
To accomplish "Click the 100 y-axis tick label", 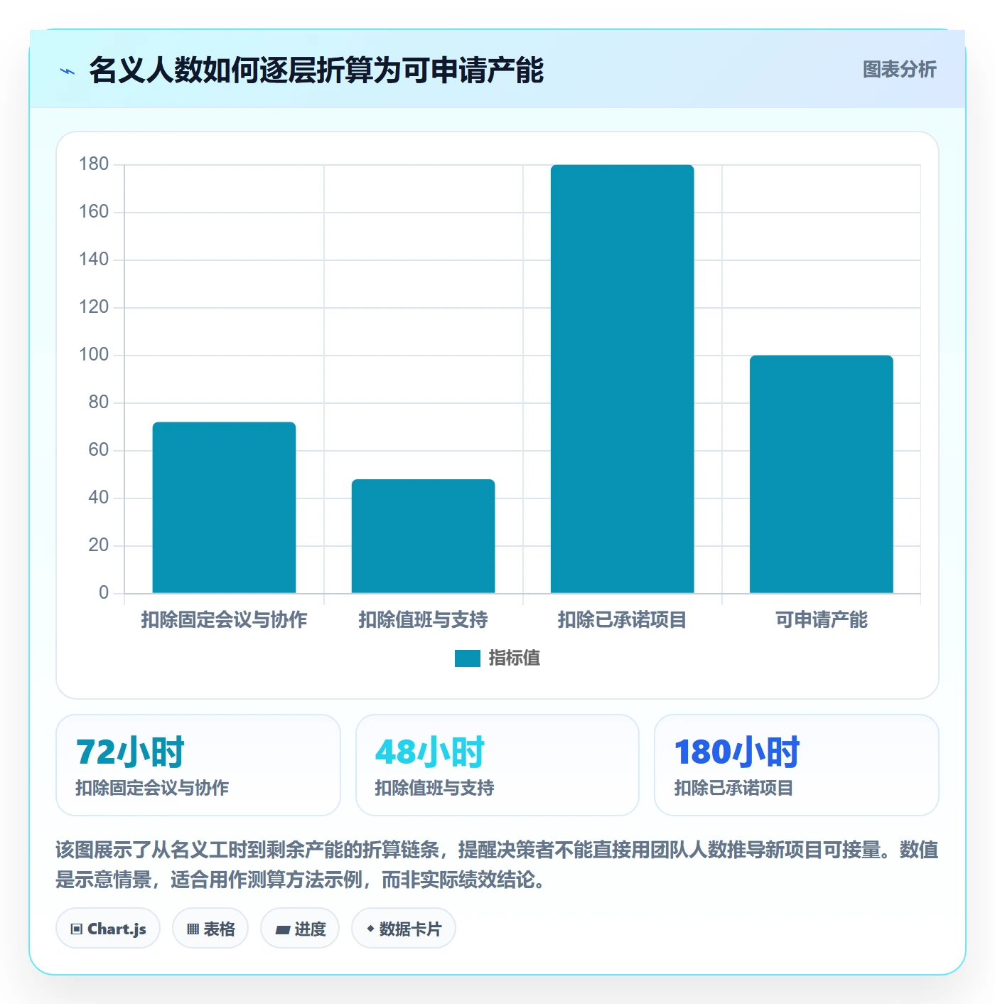I will tap(94, 355).
